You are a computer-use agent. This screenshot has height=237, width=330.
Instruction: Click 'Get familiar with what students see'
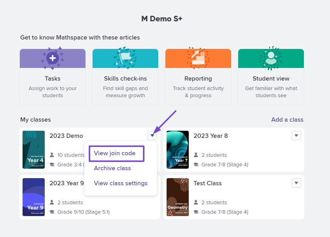pyautogui.click(x=271, y=92)
